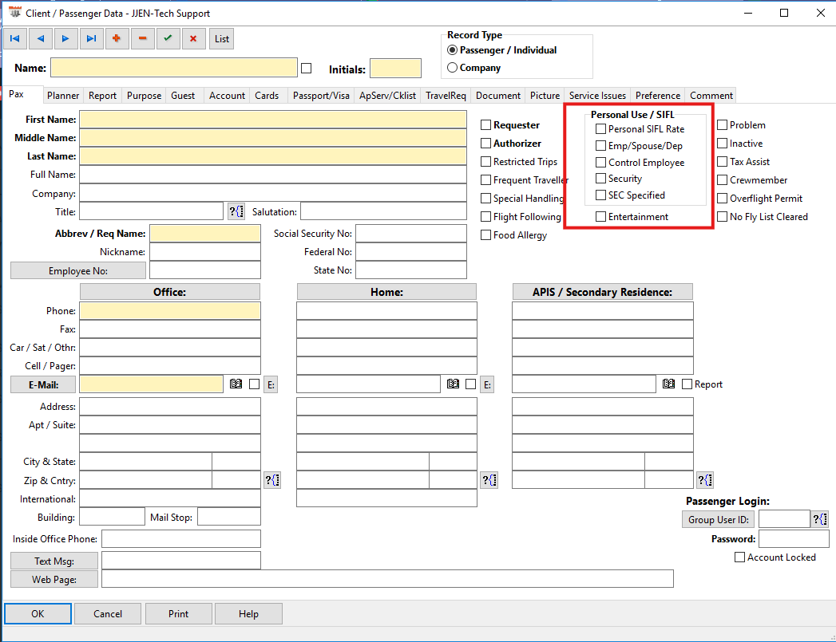Tick the Requester checkbox

coord(485,125)
